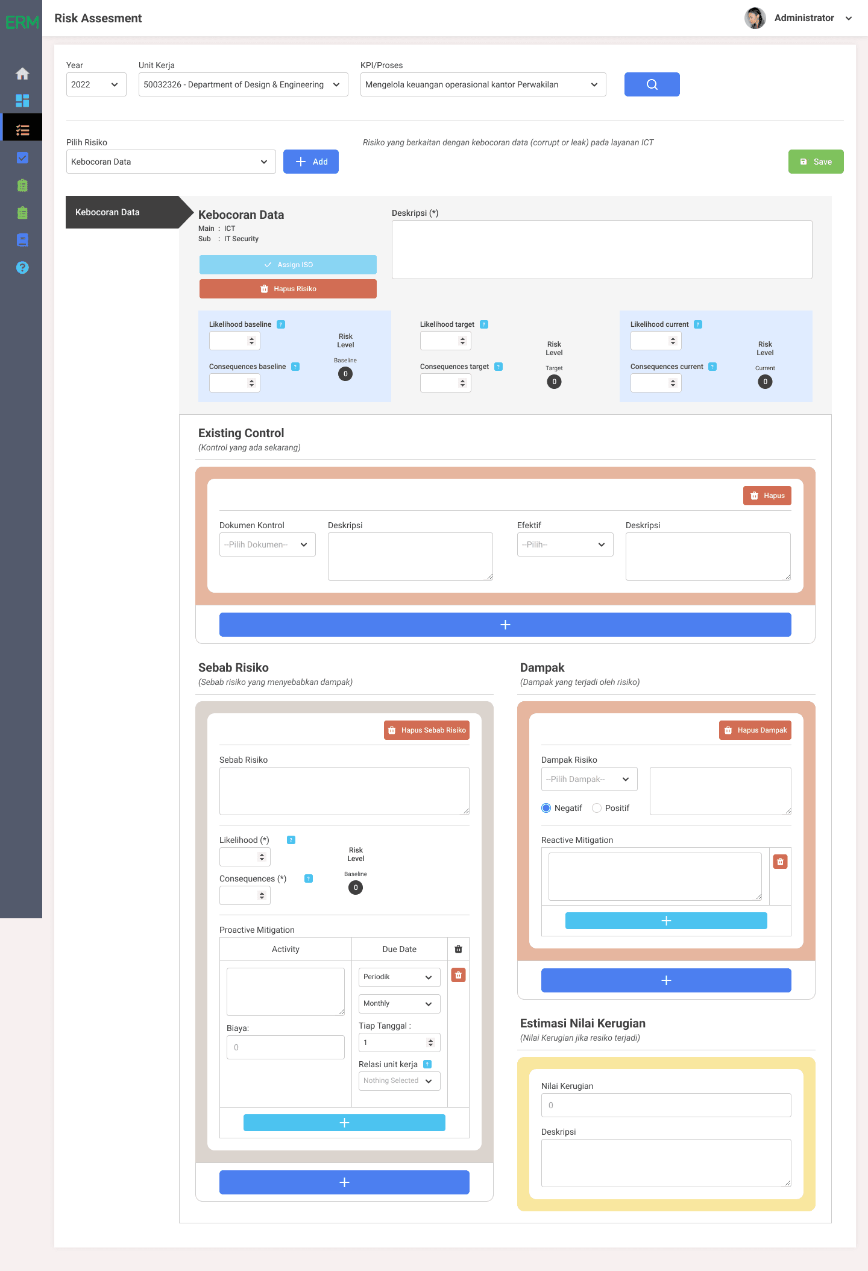Open the Nothing Selected unit dropdown
868x1271 pixels.
point(400,1080)
